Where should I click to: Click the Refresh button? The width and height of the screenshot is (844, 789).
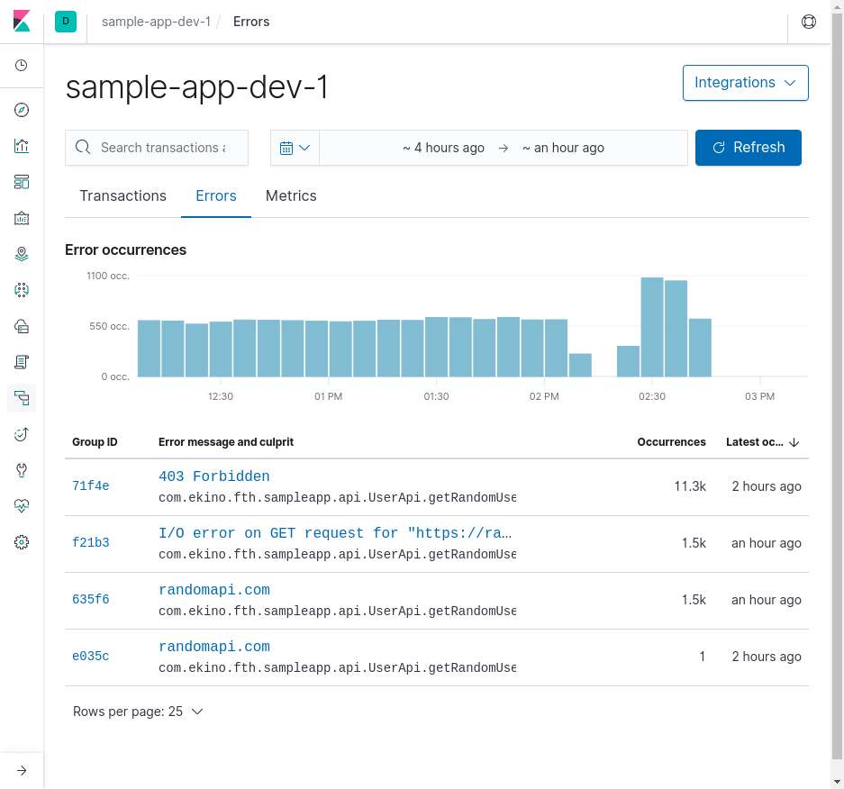tap(749, 148)
